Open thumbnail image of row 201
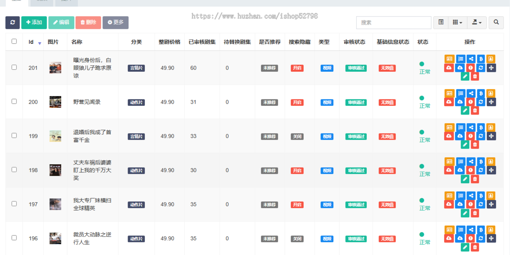 point(55,68)
